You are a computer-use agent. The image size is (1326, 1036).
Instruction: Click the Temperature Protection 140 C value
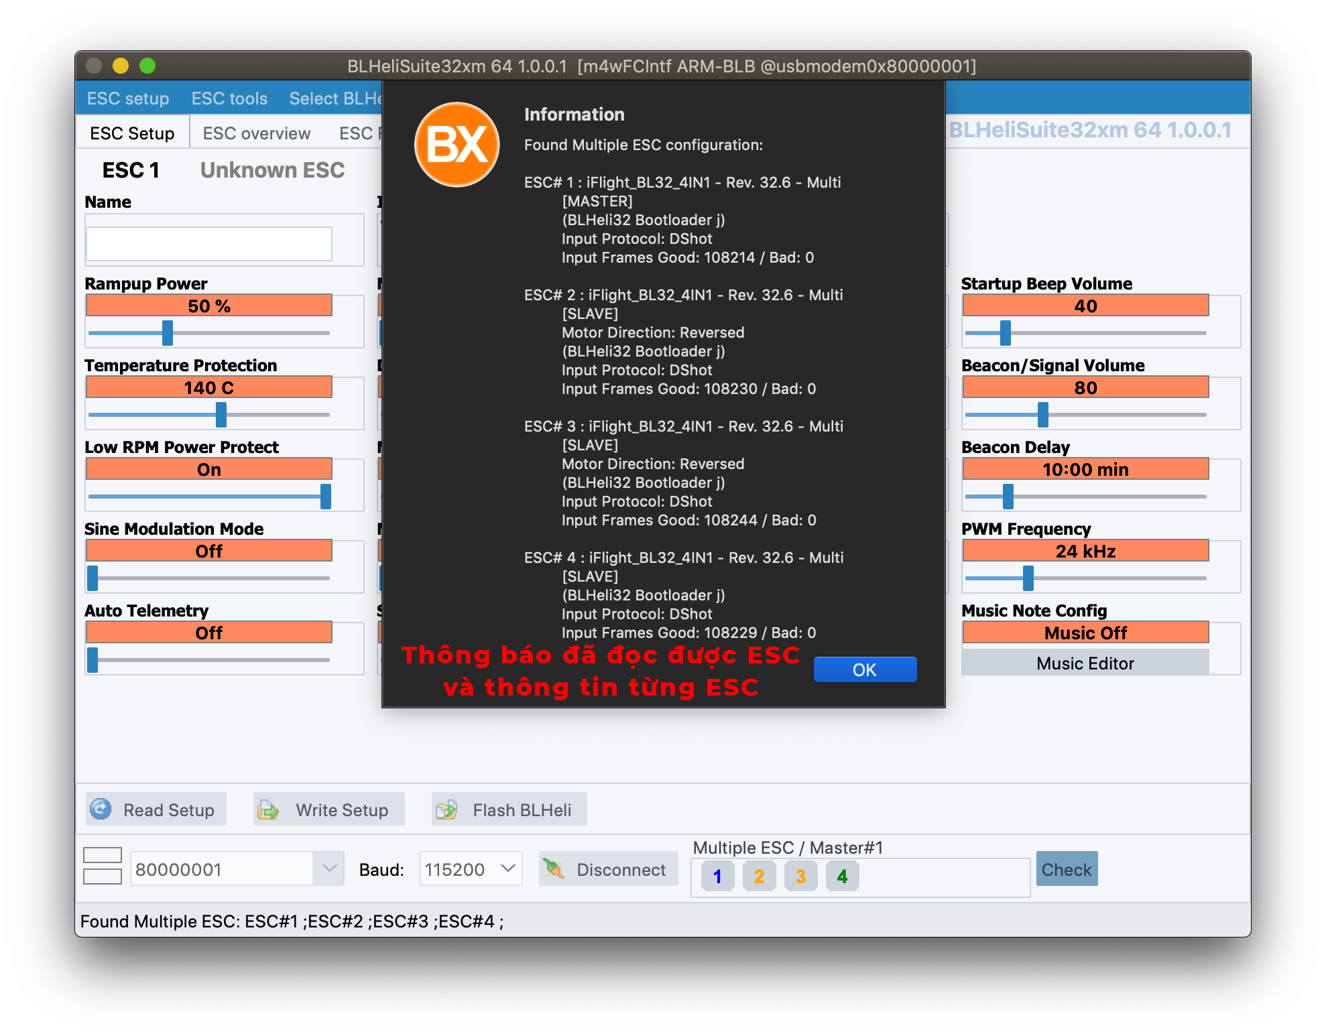click(x=209, y=387)
